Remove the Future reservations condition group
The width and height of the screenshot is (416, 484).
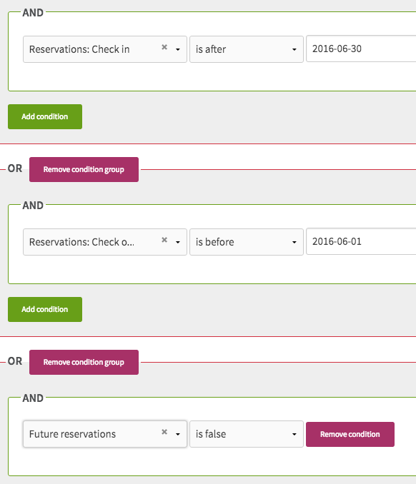point(84,362)
